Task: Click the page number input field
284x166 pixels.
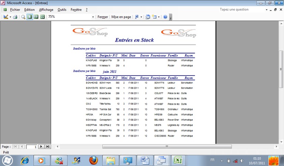Action: 32,147
